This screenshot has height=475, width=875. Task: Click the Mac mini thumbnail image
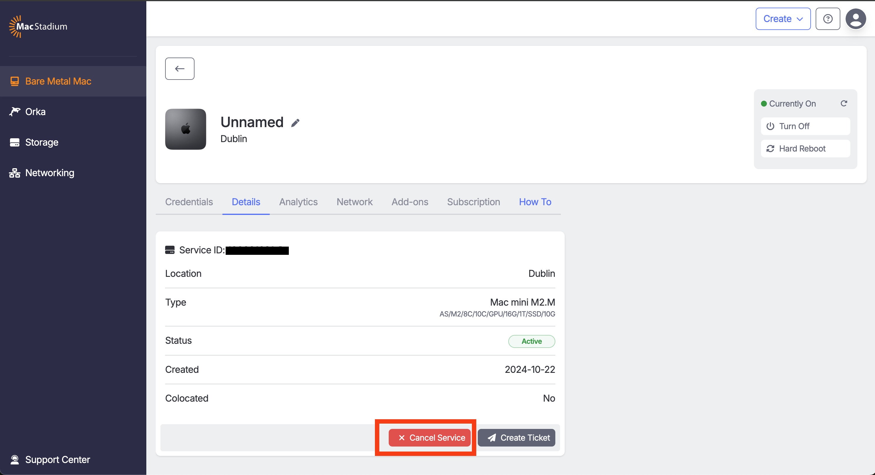[x=185, y=129]
